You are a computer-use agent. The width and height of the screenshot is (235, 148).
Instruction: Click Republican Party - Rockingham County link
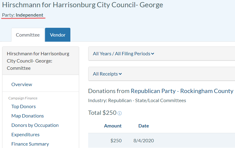182,91
